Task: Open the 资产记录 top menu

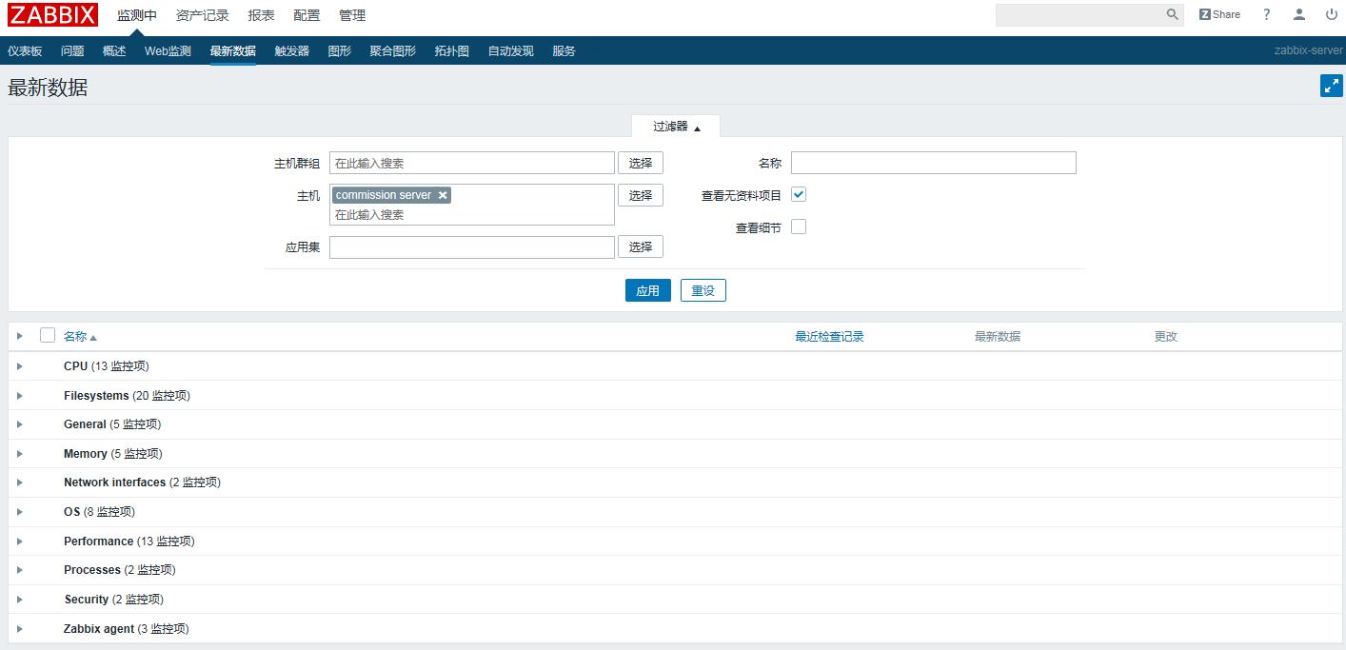Action: [203, 15]
